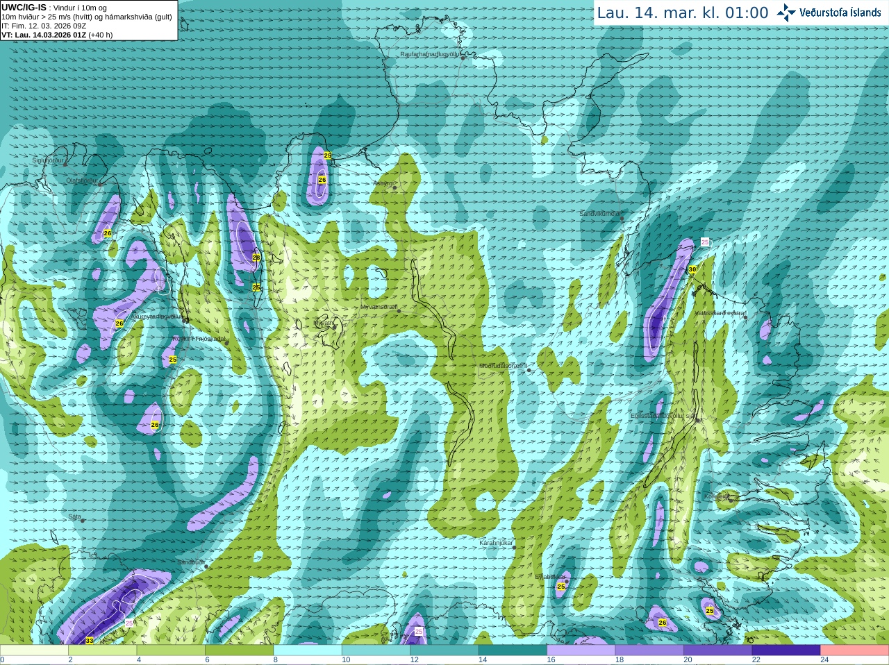Image resolution: width=889 pixels, height=665 pixels.
Task: Click the 'VT: Lau. 14.03.2026 01Z' valid-time line
Action: point(44,35)
